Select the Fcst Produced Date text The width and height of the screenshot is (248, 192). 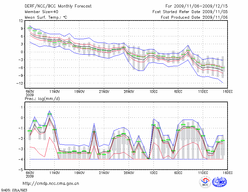(x=194, y=17)
